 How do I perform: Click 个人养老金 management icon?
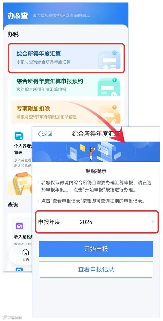pos(19,136)
